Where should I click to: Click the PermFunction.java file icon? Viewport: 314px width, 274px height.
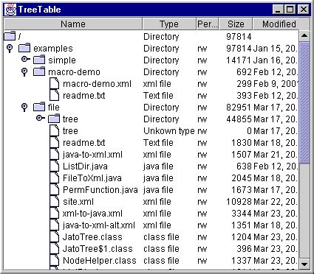coord(54,189)
